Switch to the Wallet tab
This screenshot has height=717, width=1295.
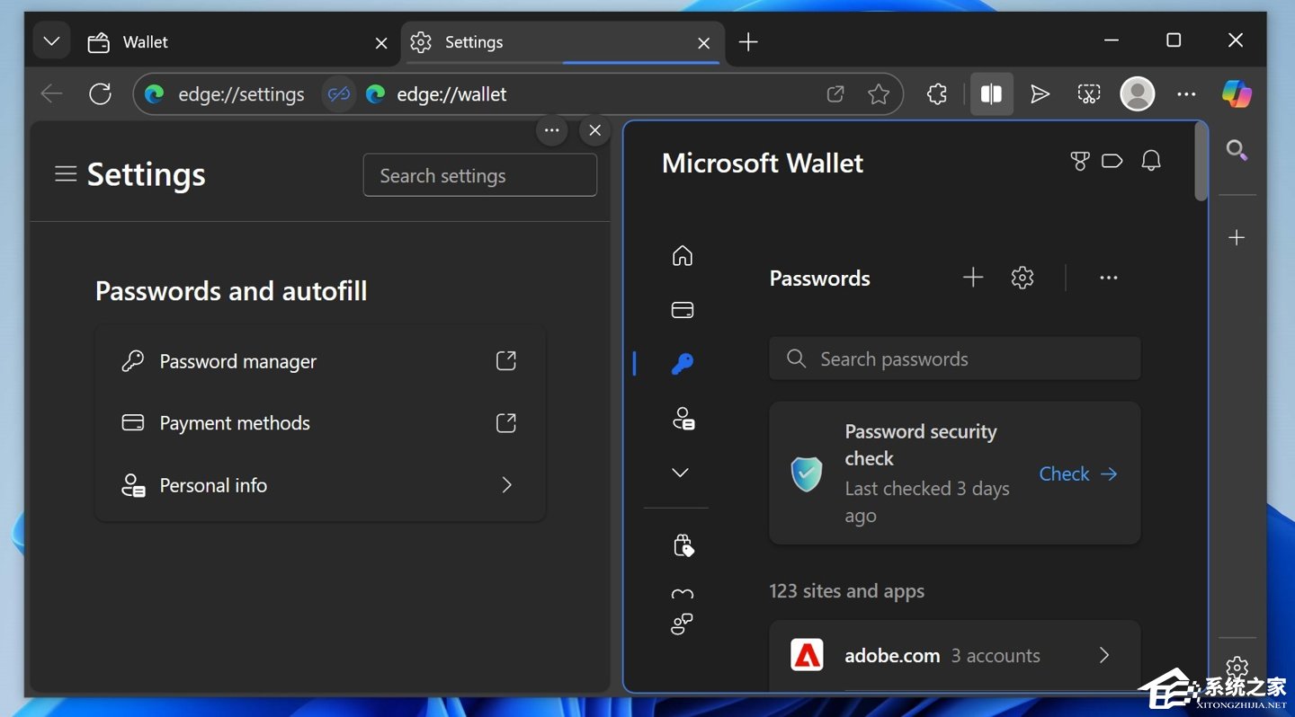point(237,42)
